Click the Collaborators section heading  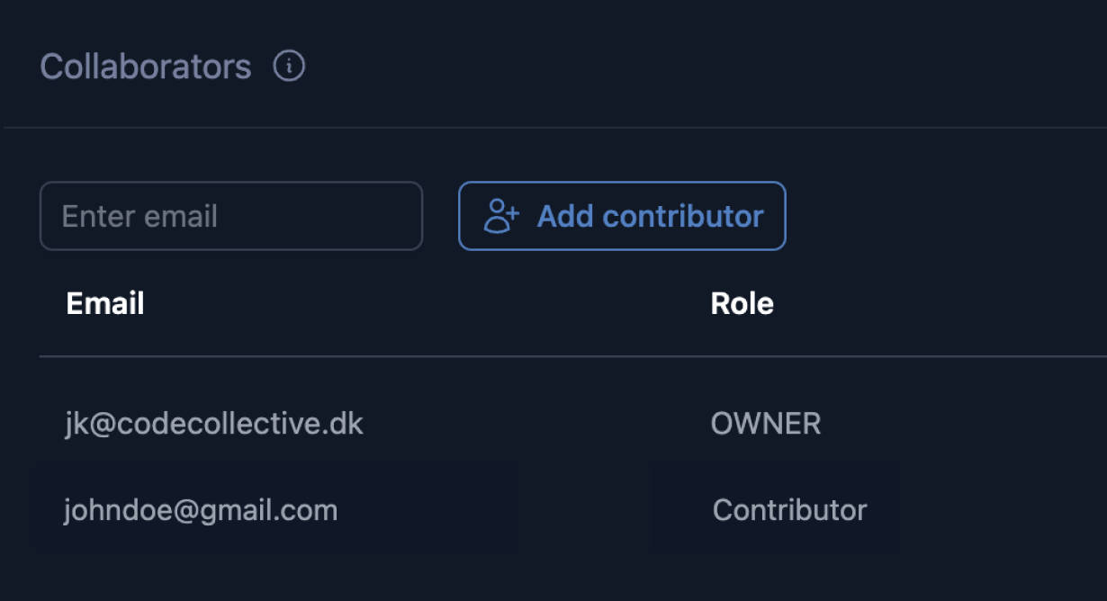pyautogui.click(x=146, y=67)
